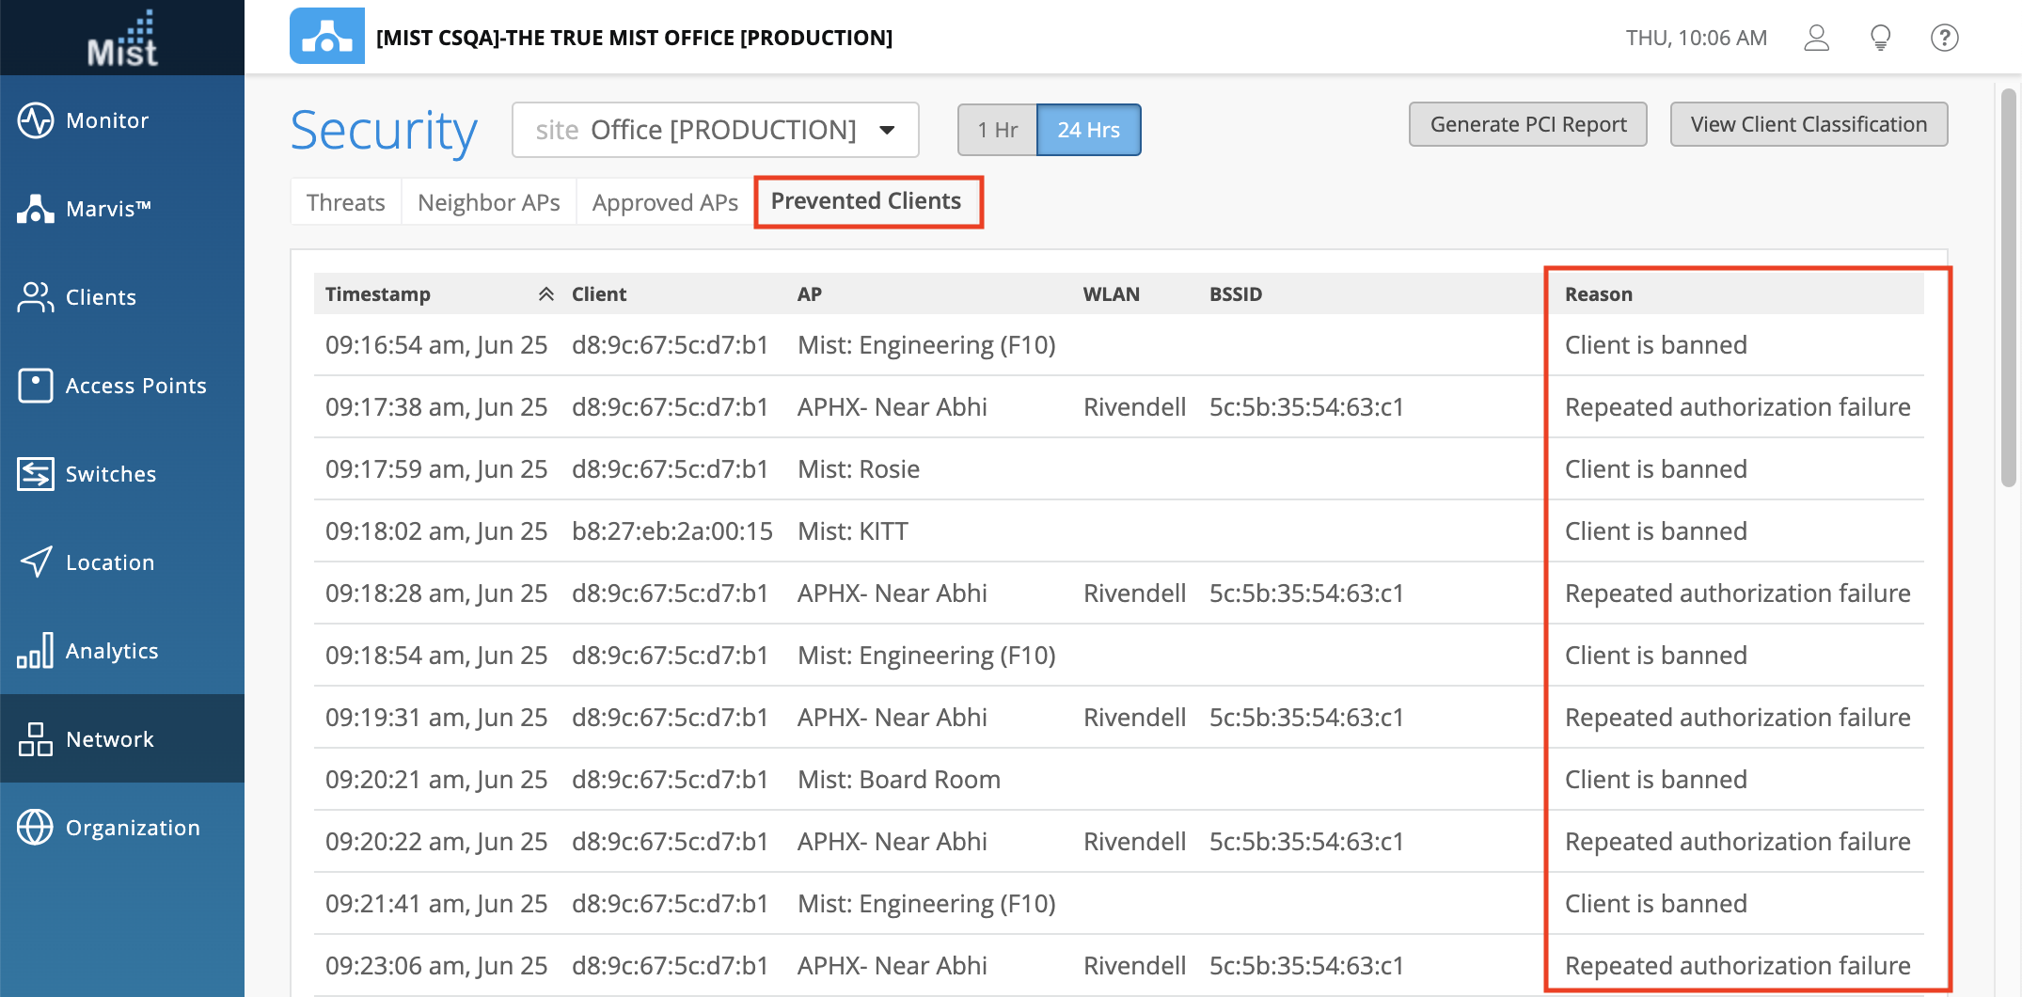Screen dimensions: 2022x997
Task: Click Generate PCI Report button
Action: click(1527, 124)
